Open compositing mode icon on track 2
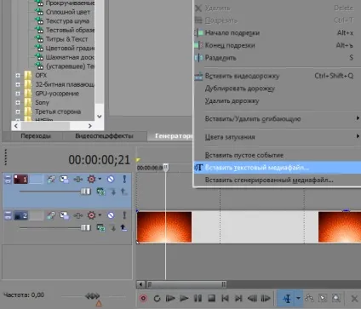The height and width of the screenshot is (309, 361). pos(100,227)
